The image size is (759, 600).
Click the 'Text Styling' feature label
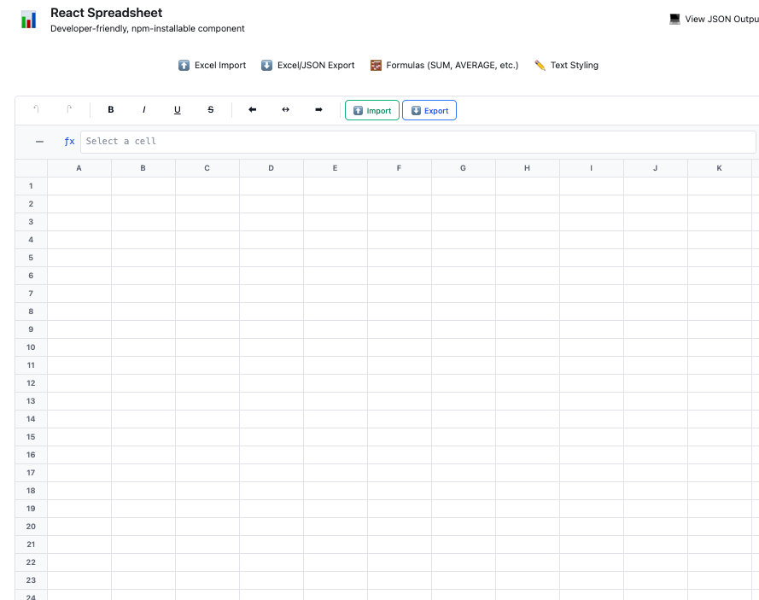[x=574, y=66]
